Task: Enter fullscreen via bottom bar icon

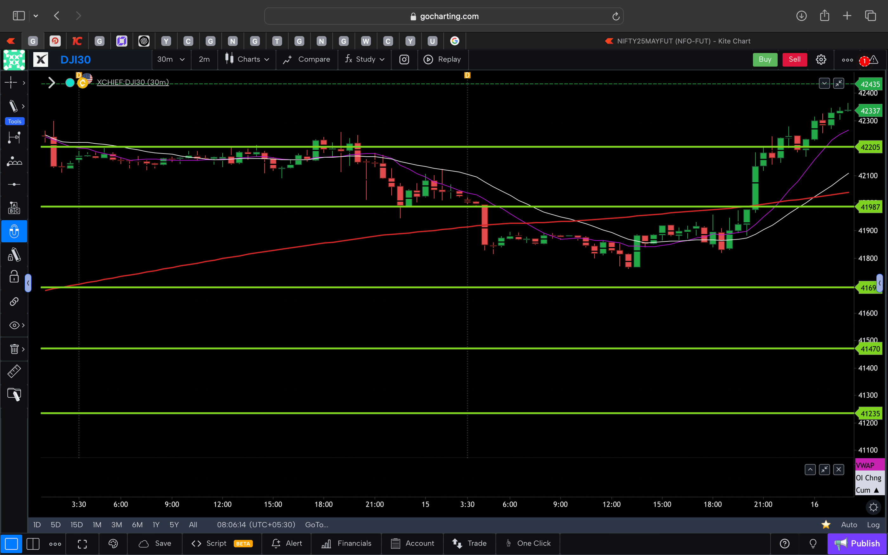Action: point(82,544)
